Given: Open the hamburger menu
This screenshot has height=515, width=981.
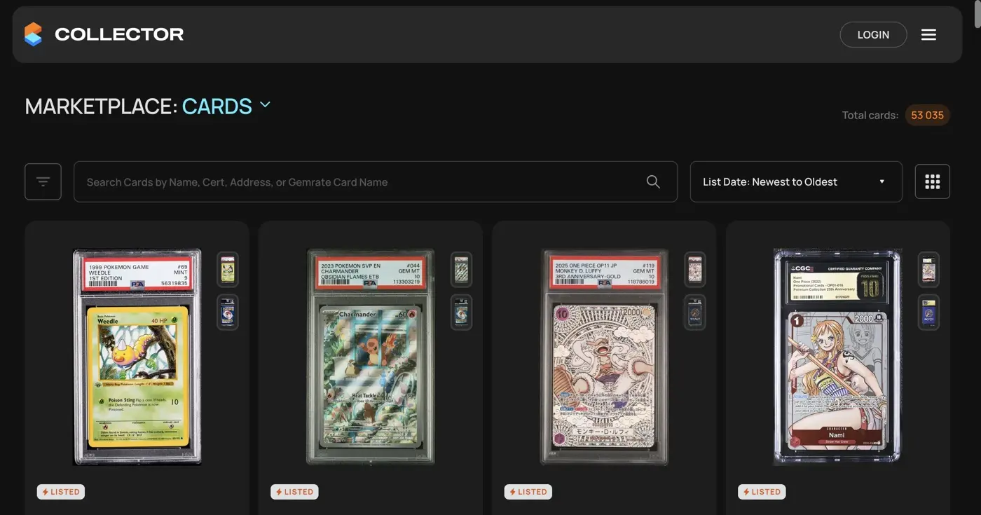Looking at the screenshot, I should tap(928, 34).
